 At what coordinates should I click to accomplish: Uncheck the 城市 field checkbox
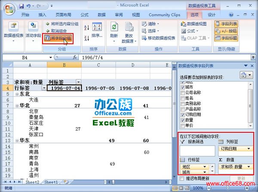pos(183,87)
